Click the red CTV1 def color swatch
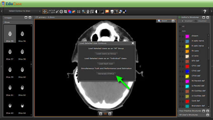The width and height of the screenshot is (213, 120). [x=187, y=67]
